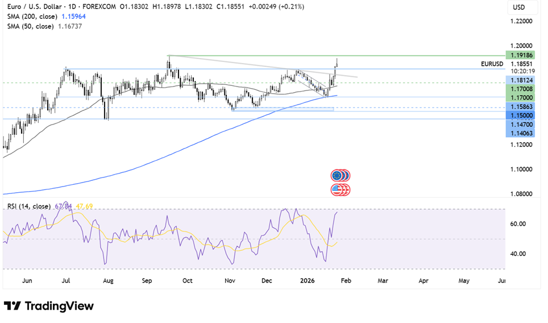Click the 2026 label on the time axis
This screenshot has width=548, height=323.
tap(307, 281)
